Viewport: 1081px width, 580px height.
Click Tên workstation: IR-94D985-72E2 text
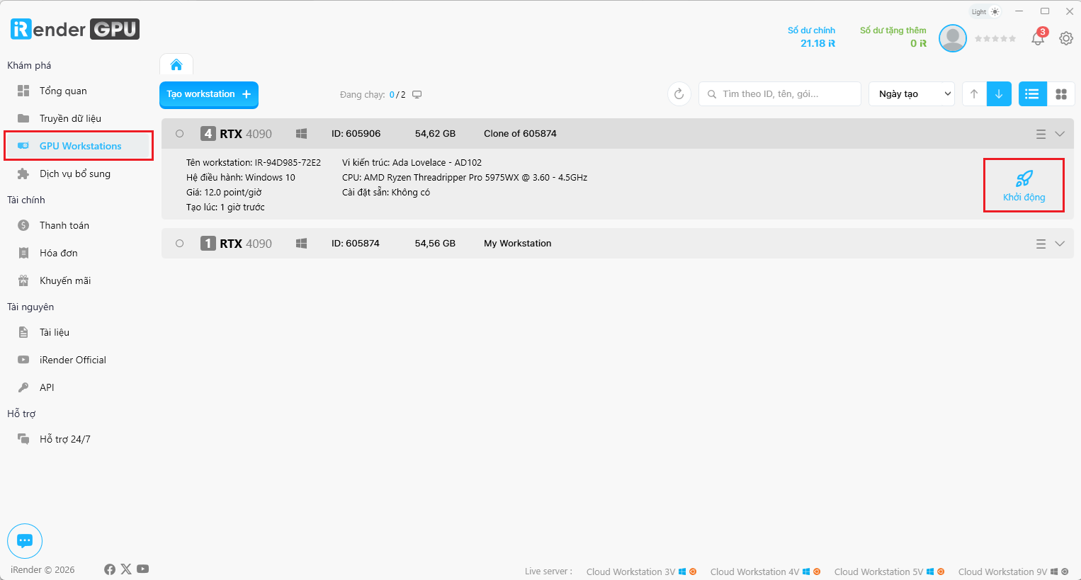pyautogui.click(x=254, y=163)
